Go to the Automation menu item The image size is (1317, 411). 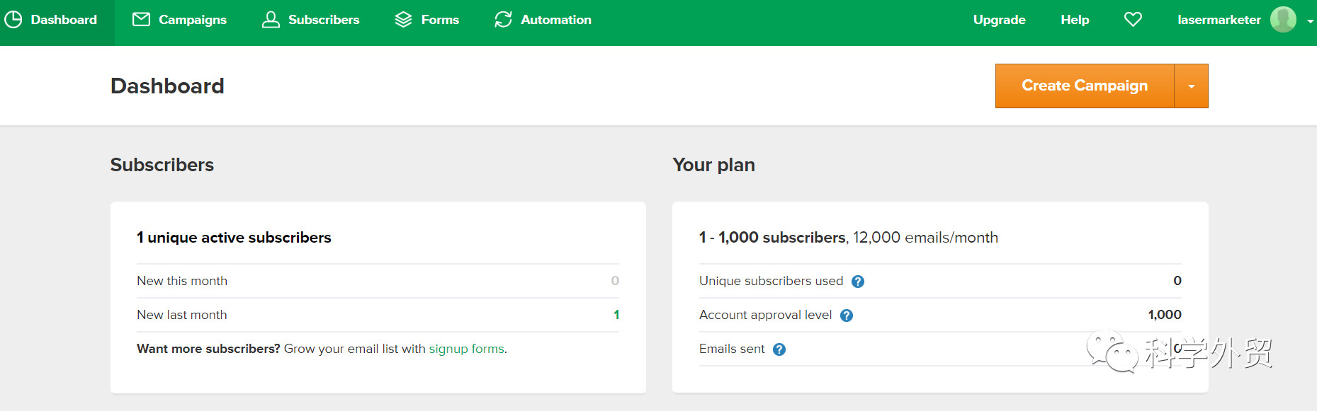tap(556, 20)
